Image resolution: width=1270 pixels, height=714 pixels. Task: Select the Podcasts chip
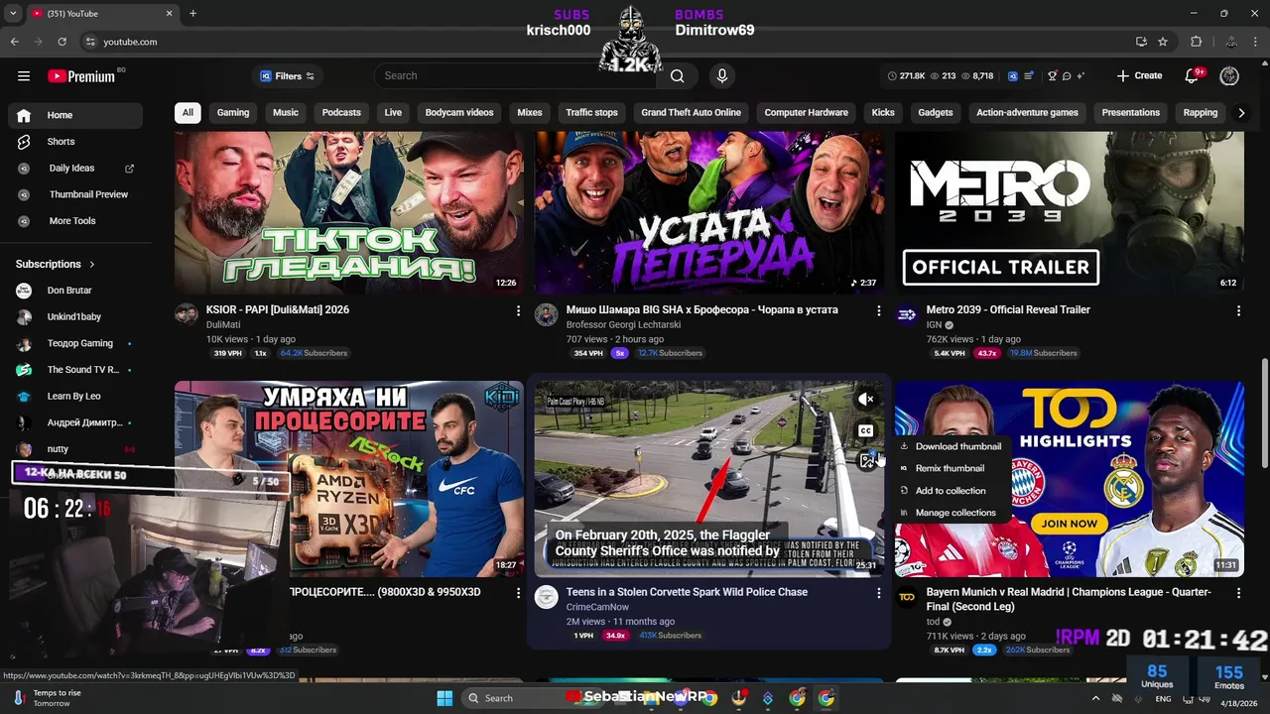(x=341, y=113)
